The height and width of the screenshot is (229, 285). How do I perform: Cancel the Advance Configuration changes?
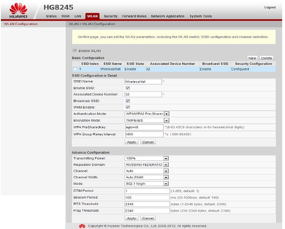148,218
